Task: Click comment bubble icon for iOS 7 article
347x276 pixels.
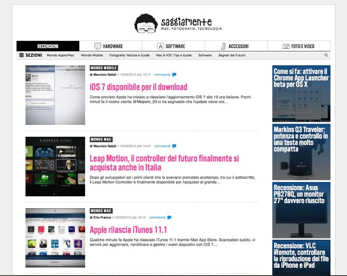Action: (174, 75)
